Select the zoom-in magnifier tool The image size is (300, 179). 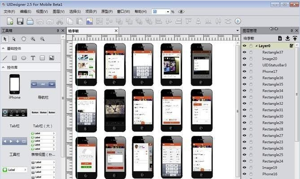pos(33,39)
